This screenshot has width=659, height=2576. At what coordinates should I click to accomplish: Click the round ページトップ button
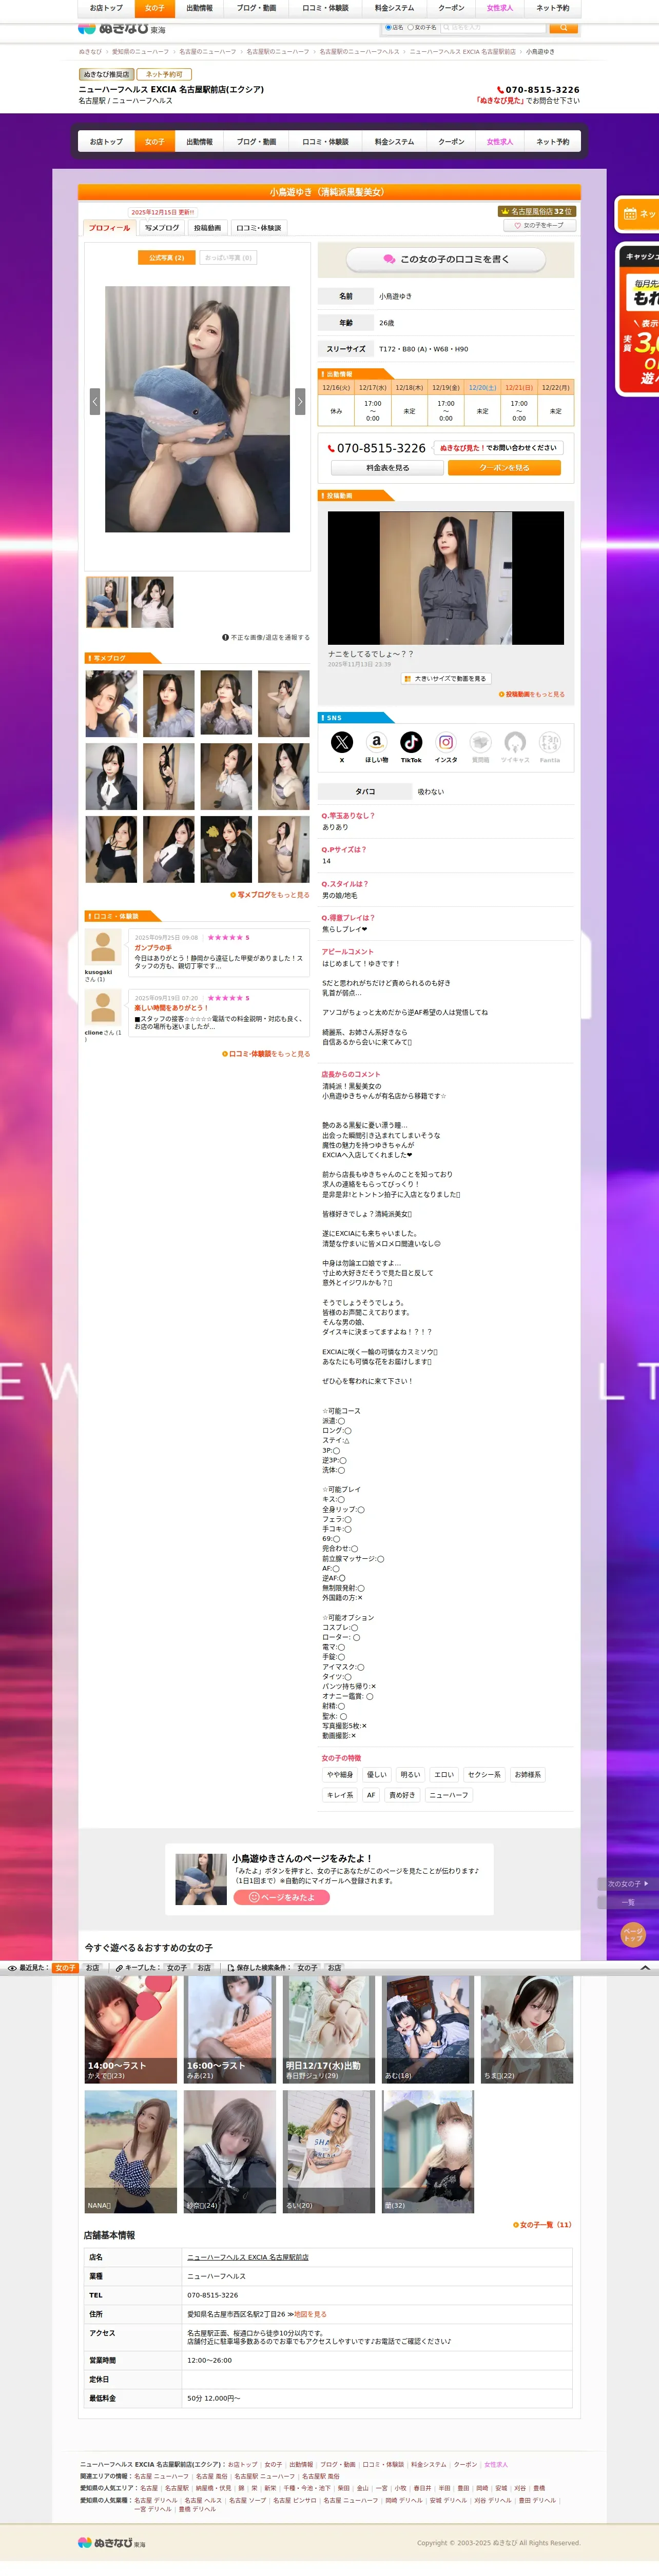(632, 1934)
